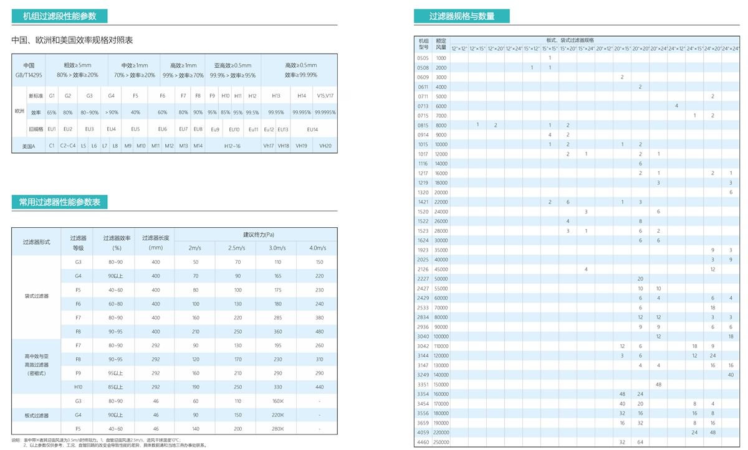The height and width of the screenshot is (450, 748).
Task: Select the cell 中国 GB/T14295
Action: [29, 70]
